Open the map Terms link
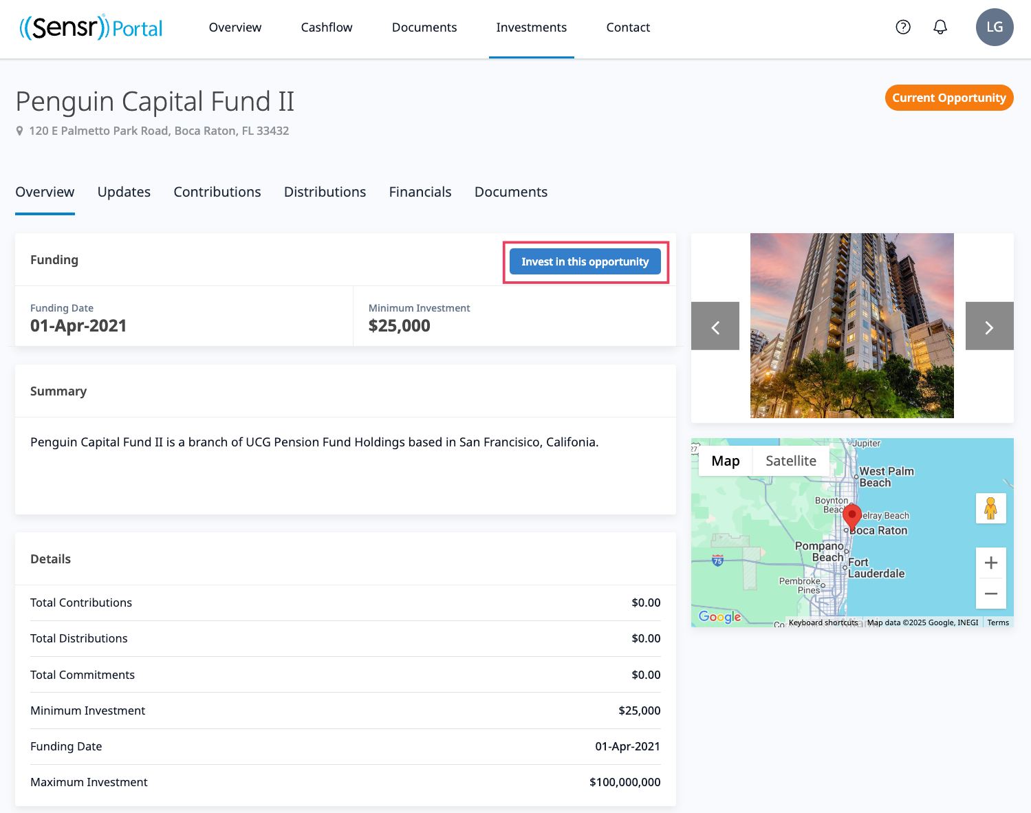Screen dimensions: 1031x813 (998, 622)
